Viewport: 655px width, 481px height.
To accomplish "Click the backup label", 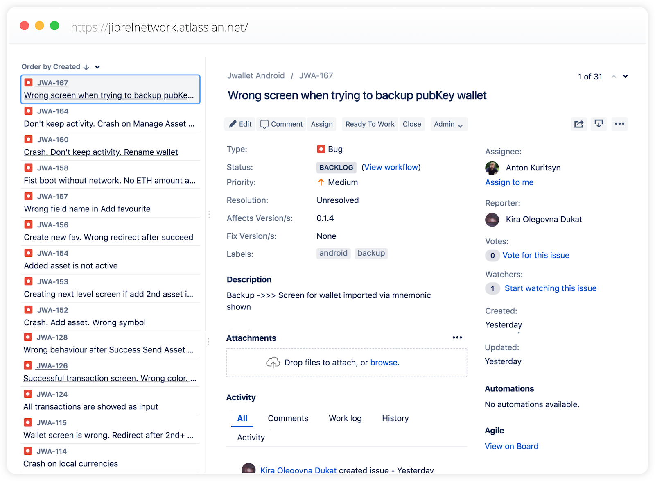I will 371,253.
